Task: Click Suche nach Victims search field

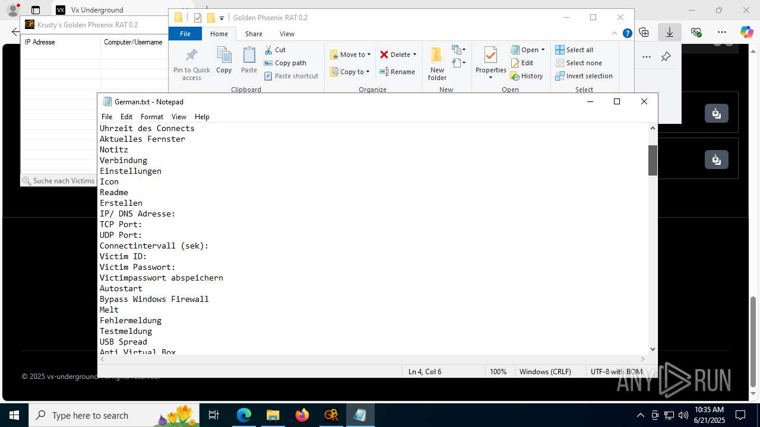Action: [59, 180]
